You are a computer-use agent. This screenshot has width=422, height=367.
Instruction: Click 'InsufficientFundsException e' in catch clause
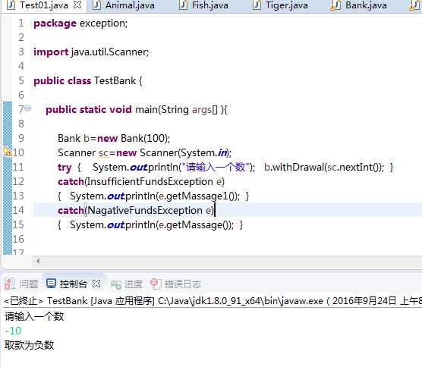coord(154,182)
